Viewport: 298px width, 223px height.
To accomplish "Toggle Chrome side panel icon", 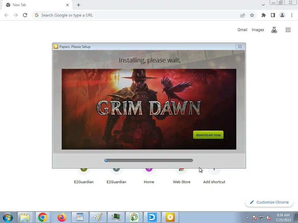I will (x=273, y=15).
